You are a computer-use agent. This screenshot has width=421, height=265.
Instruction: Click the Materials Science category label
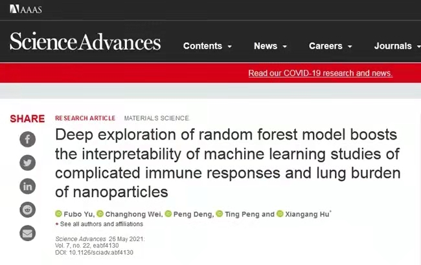point(156,118)
